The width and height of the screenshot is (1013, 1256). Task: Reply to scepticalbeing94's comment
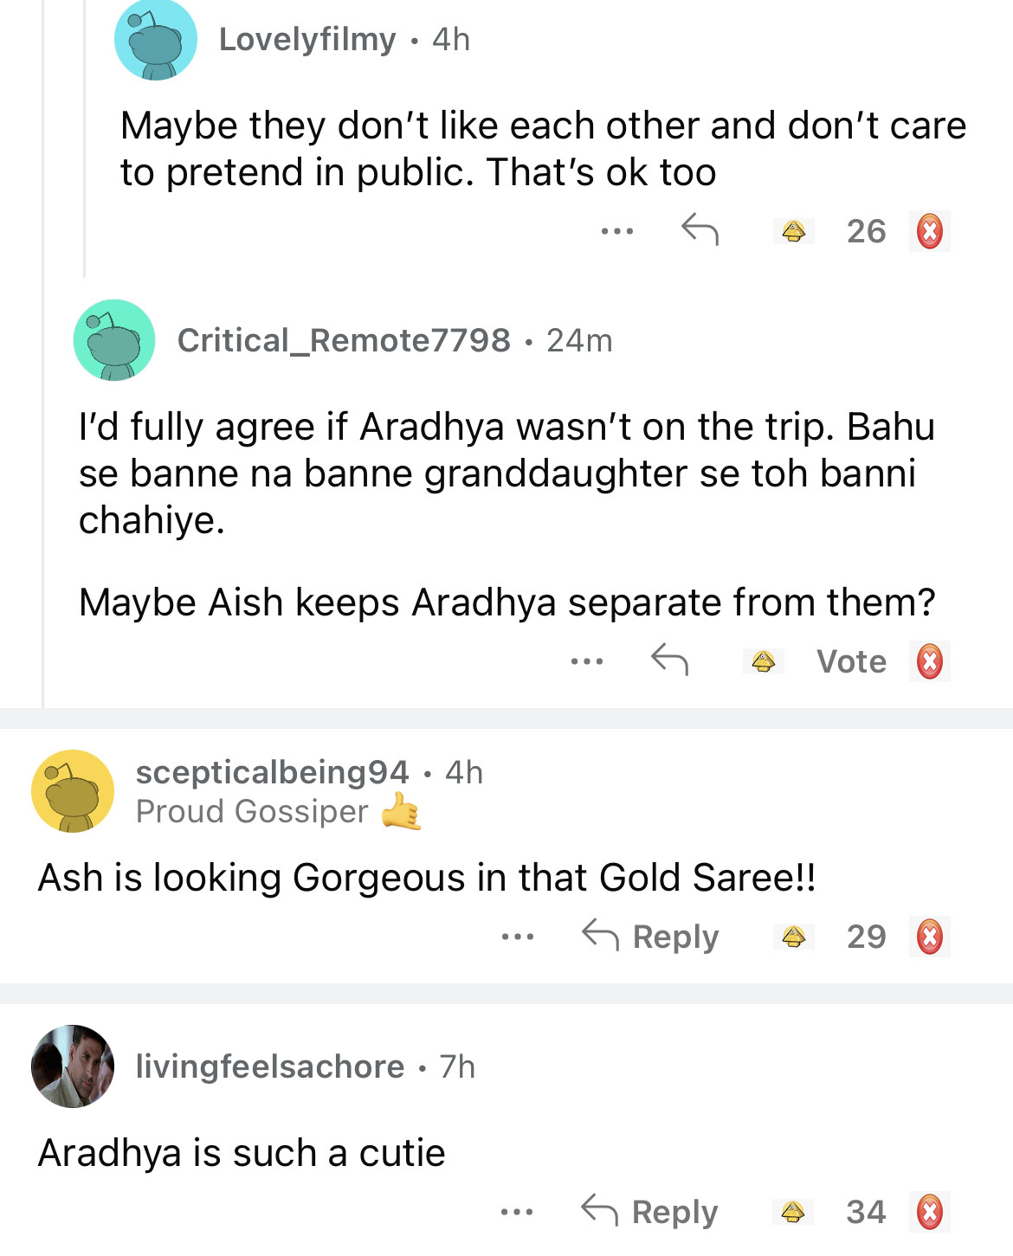(x=650, y=937)
